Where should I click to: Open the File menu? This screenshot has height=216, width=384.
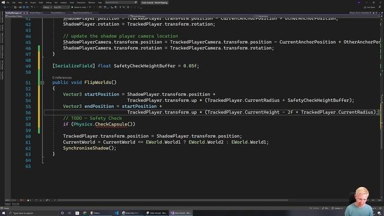click(8, 2)
